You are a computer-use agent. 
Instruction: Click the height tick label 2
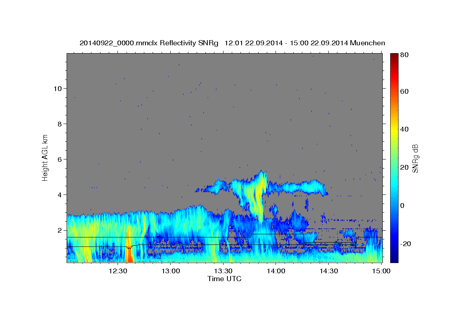[x=60, y=230]
